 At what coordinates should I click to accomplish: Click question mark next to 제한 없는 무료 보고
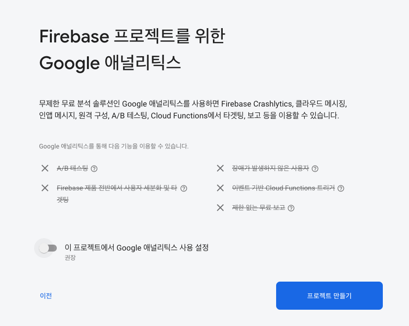(x=291, y=208)
